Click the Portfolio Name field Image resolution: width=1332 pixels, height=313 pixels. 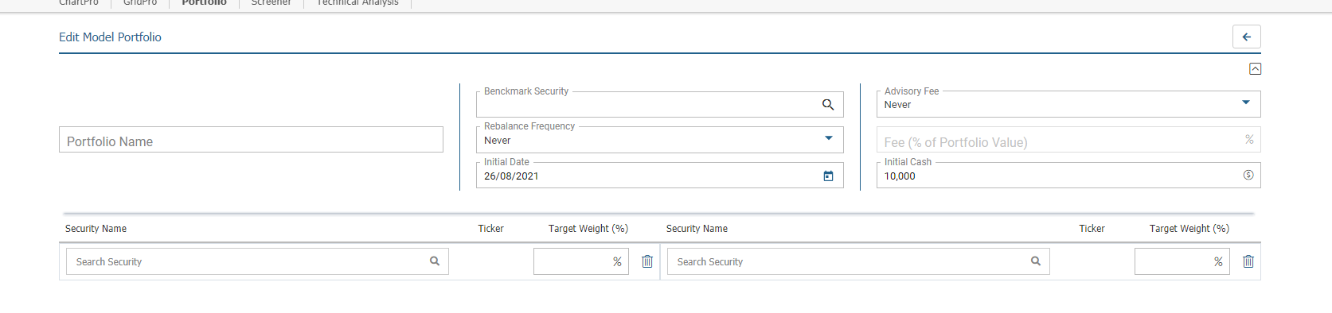pyautogui.click(x=251, y=140)
